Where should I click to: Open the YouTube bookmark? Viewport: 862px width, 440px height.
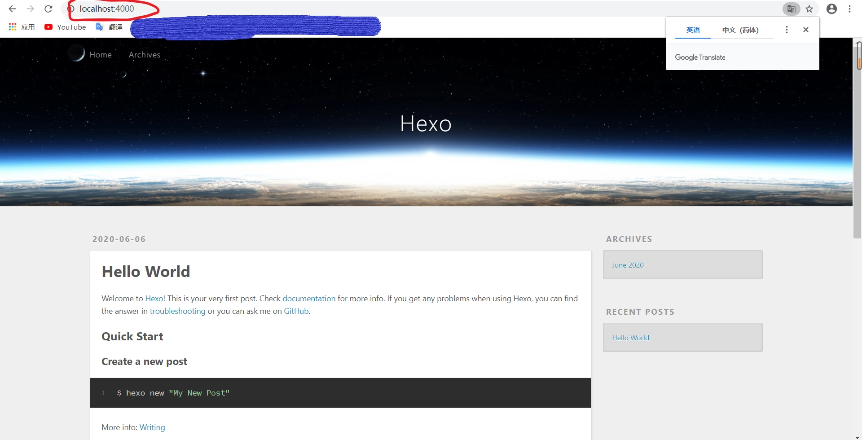(65, 27)
